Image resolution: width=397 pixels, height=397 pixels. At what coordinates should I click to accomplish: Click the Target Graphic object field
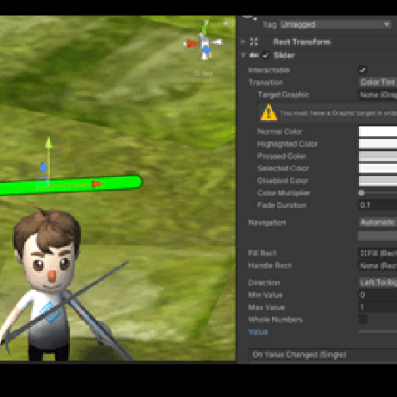(378, 95)
